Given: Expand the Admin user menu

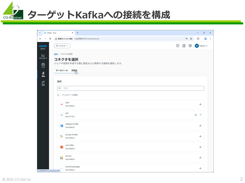Looking at the screenshot, I should [x=203, y=46].
